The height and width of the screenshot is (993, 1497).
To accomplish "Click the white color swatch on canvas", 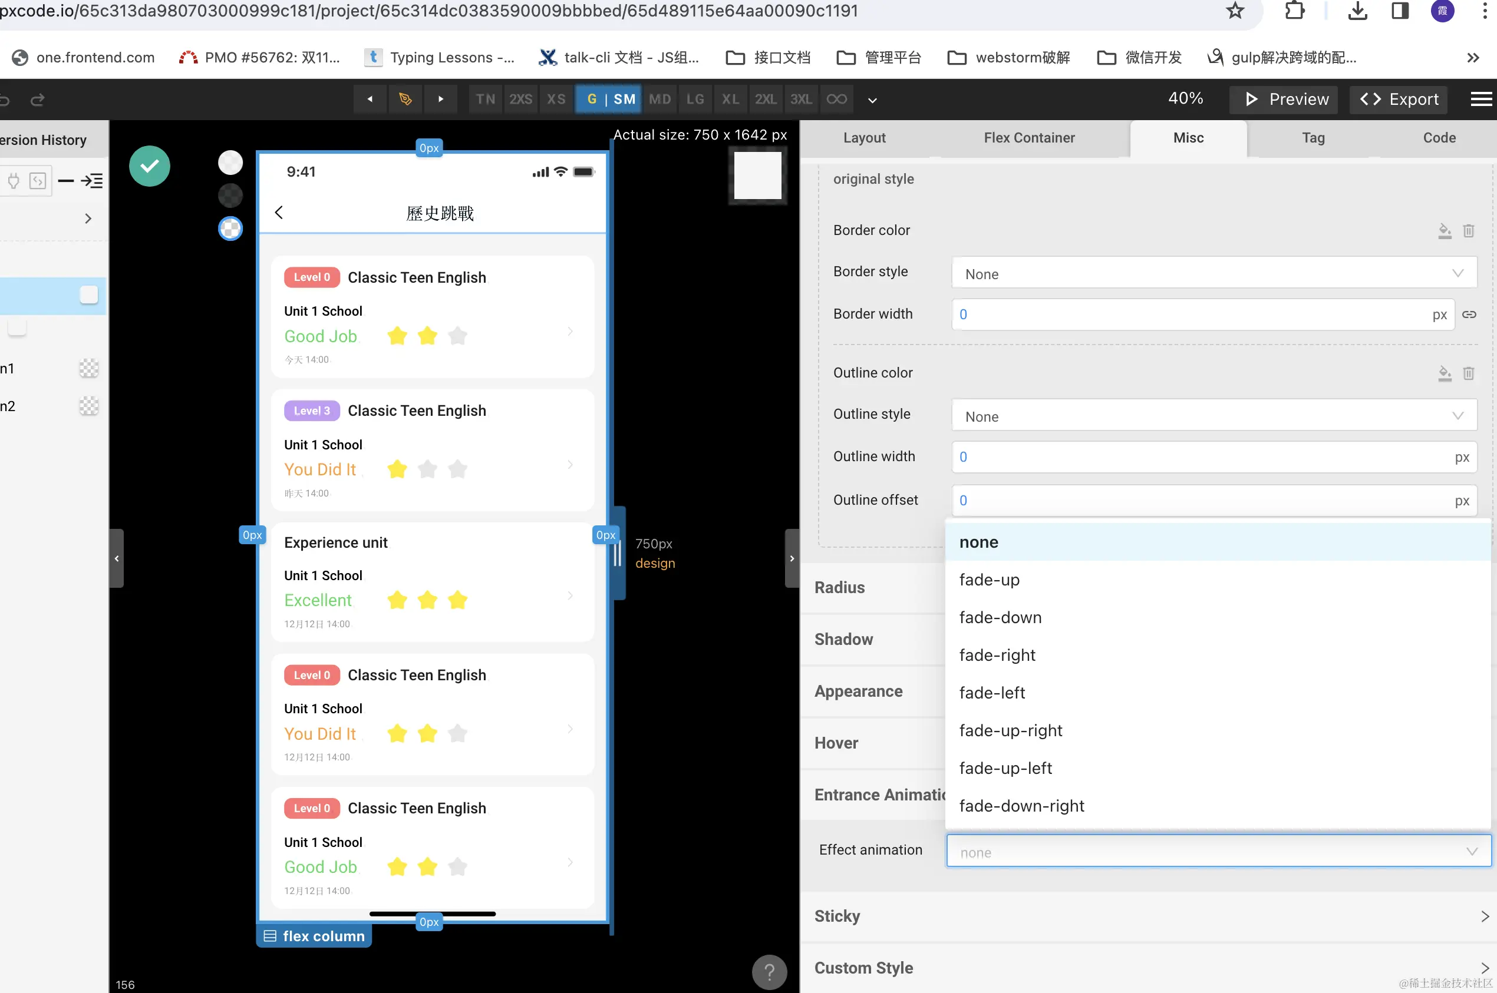I will coord(757,176).
